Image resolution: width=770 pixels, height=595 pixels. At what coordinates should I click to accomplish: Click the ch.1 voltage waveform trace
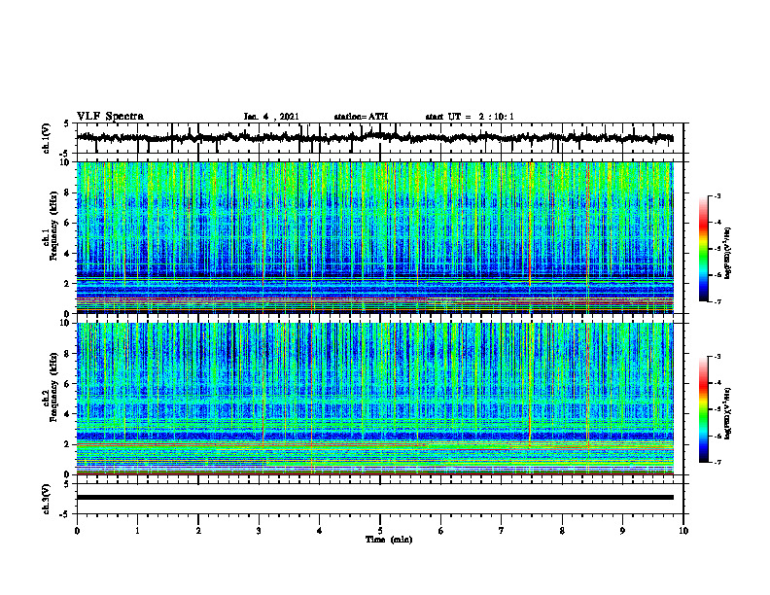[x=374, y=137]
